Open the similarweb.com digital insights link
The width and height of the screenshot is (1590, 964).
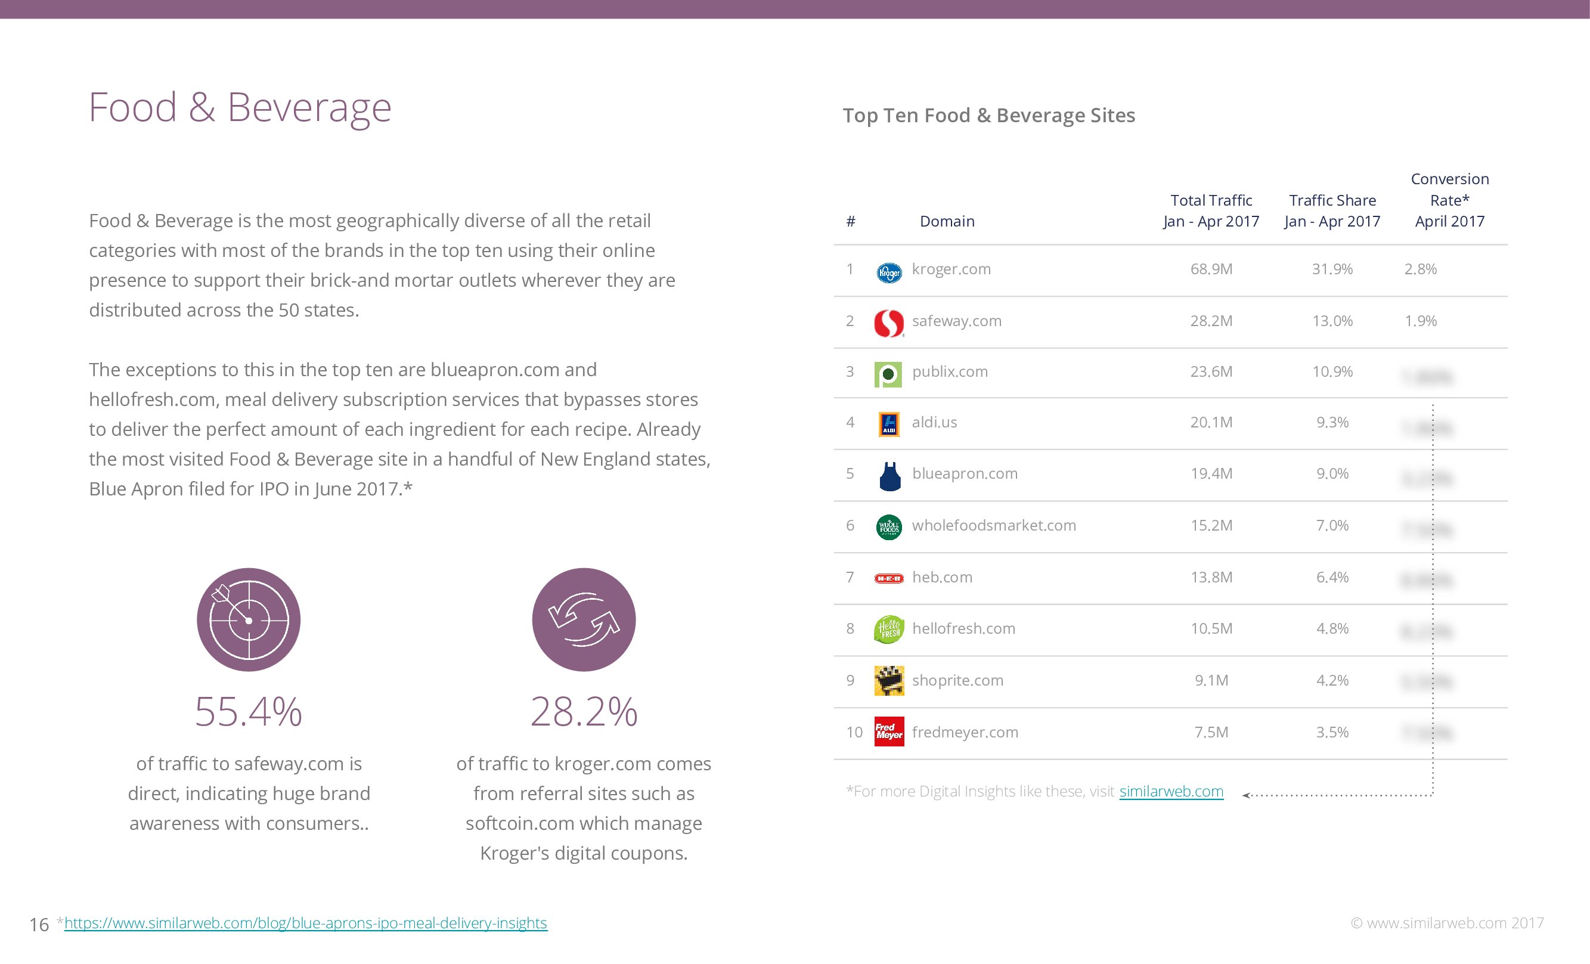point(1170,791)
